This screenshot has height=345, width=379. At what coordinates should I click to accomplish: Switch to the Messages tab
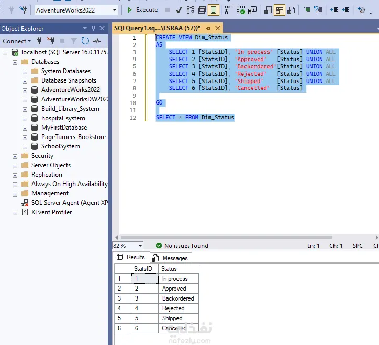tap(171, 258)
